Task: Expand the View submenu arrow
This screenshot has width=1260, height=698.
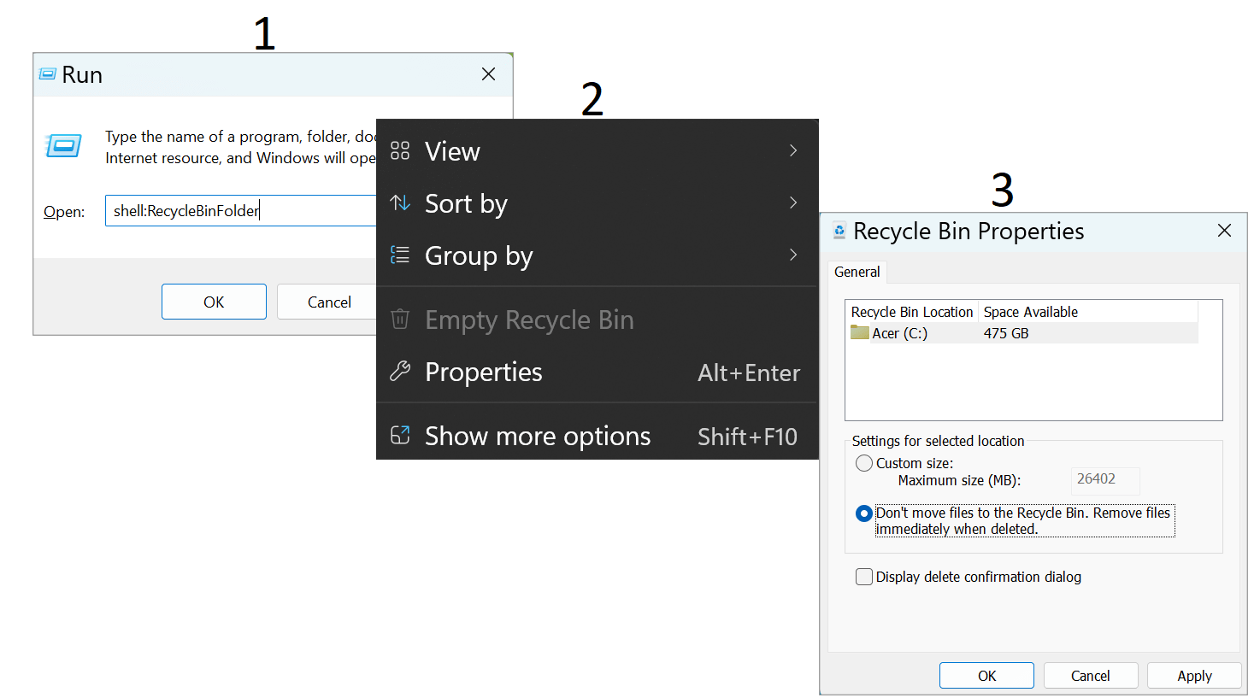Action: (x=793, y=151)
